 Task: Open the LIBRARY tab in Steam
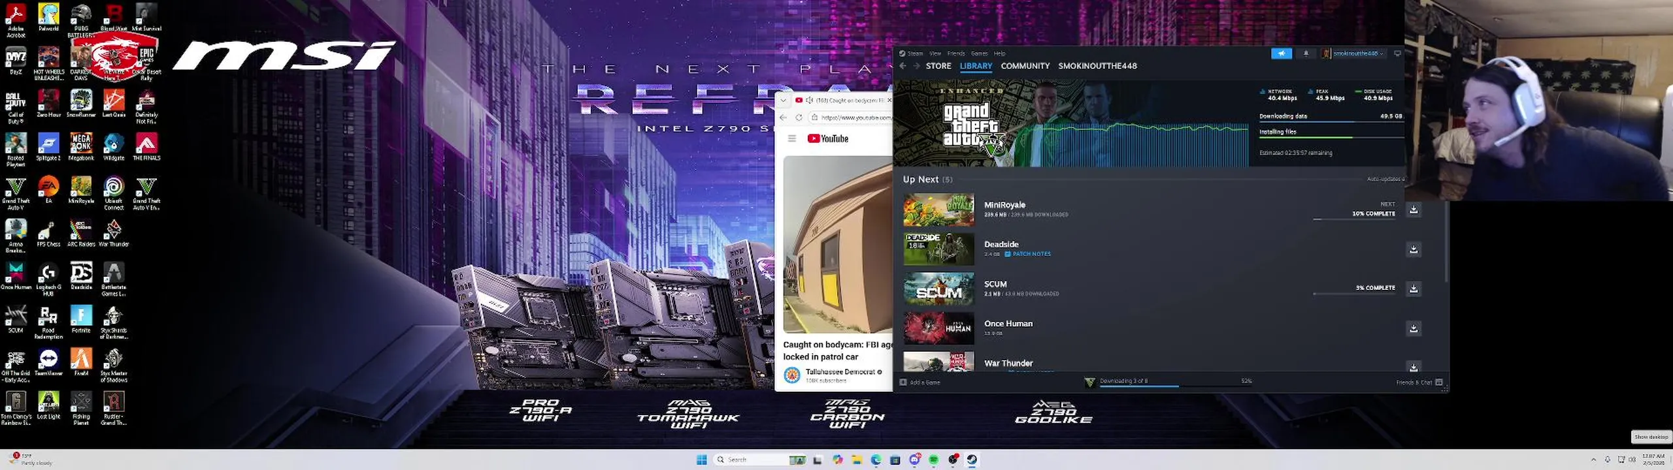pos(976,66)
